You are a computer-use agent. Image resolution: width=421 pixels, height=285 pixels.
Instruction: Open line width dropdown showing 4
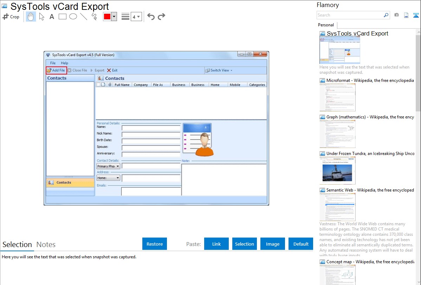(136, 17)
